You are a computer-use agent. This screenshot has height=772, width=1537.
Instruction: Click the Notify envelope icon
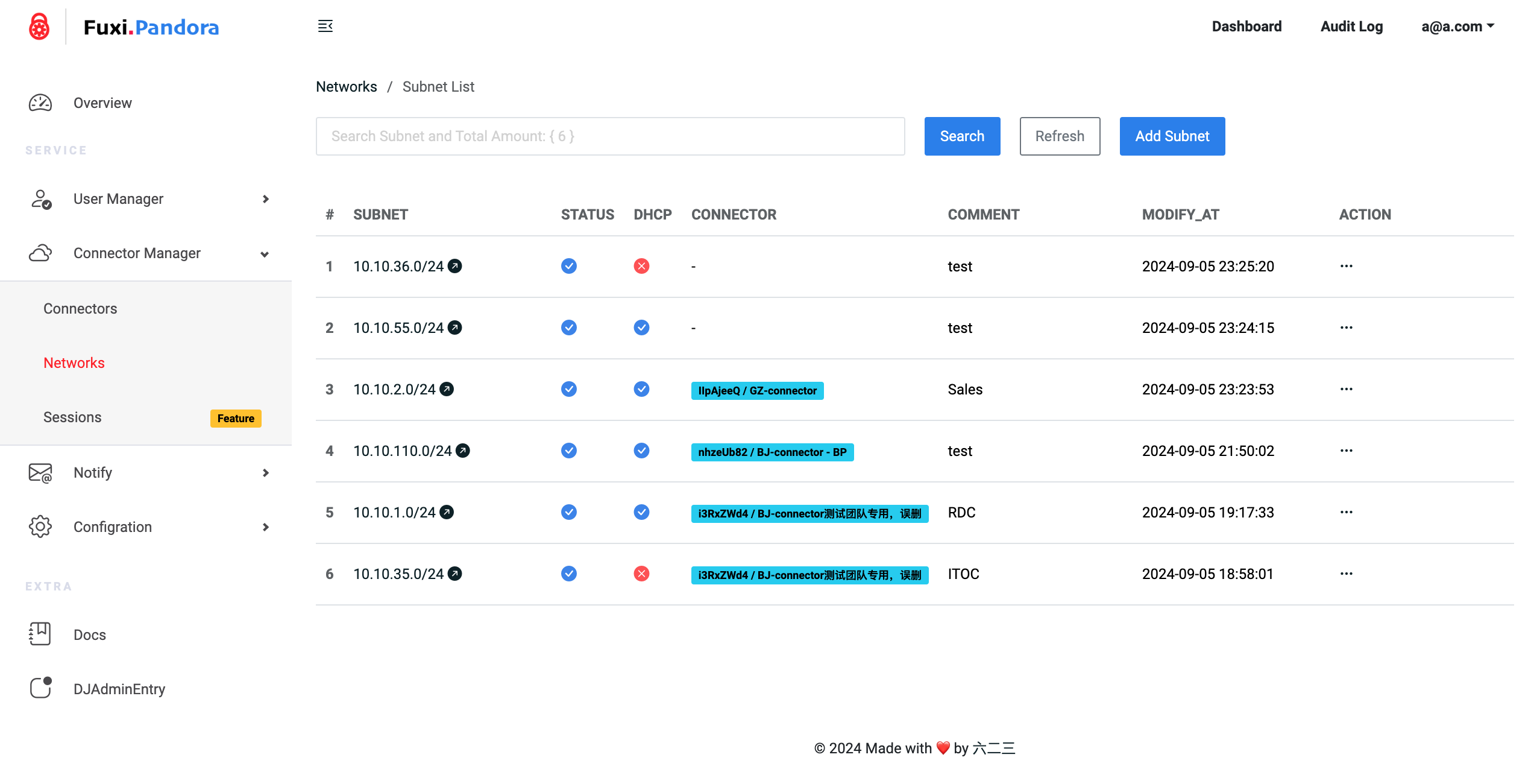(40, 473)
